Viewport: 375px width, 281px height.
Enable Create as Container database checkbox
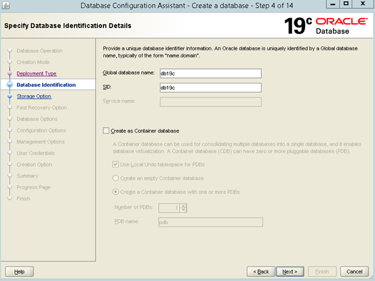point(106,131)
